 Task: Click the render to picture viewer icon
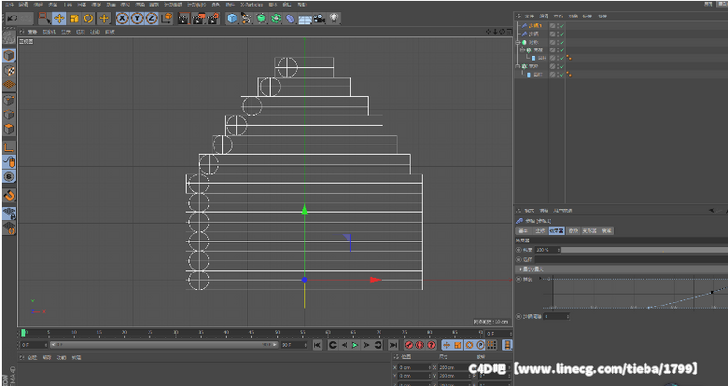pos(199,18)
